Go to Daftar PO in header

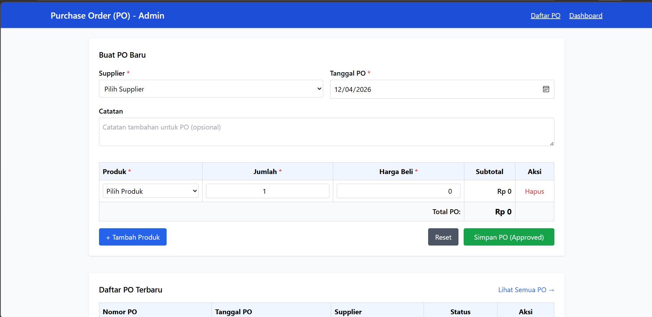tap(545, 16)
